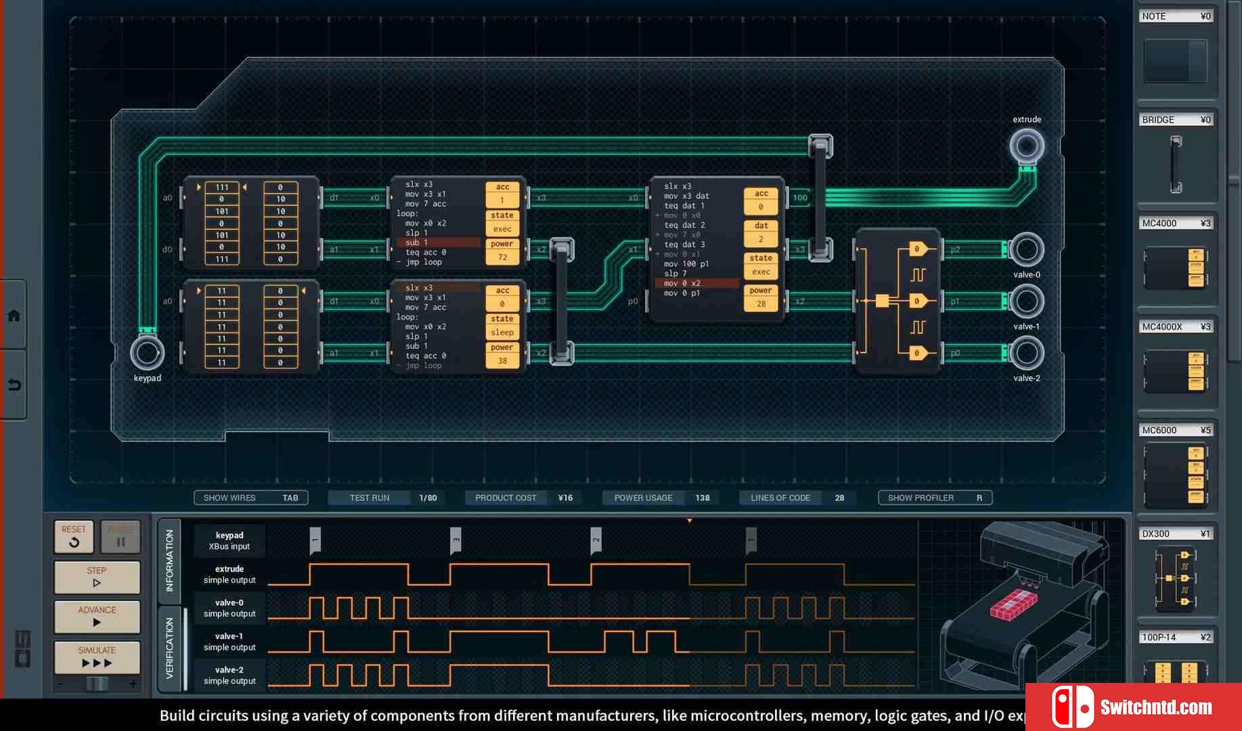Image resolution: width=1242 pixels, height=731 pixels.
Task: Toggle SHOW WIRES
Action: [251, 497]
